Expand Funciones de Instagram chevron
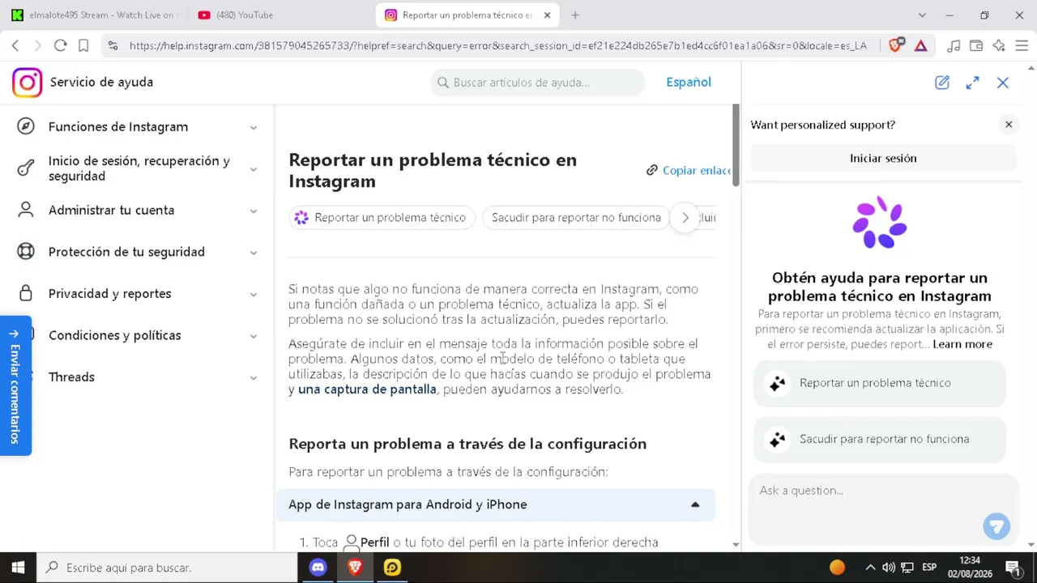Viewport: 1037px width, 583px height. coord(254,127)
